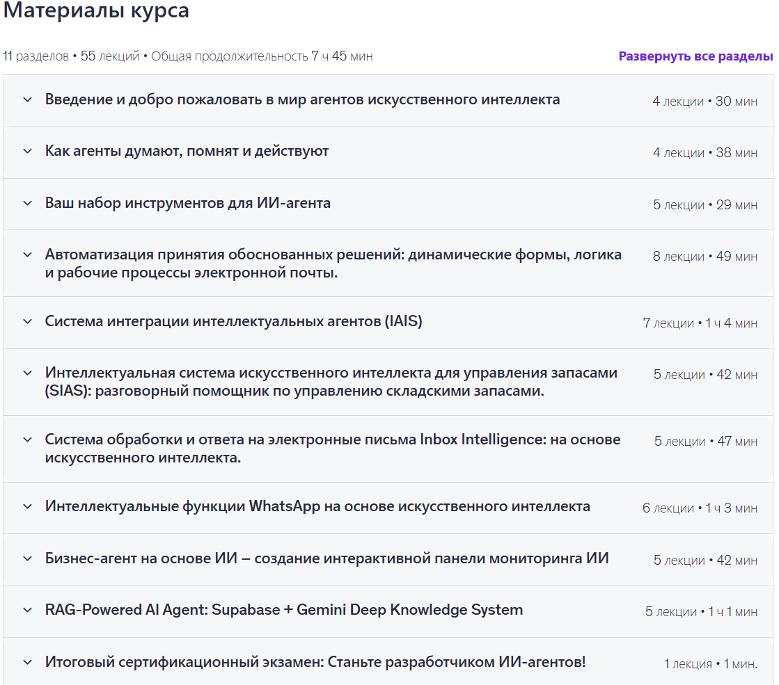
Task: Click "Бизнес-агент на основе ИИ" section heading
Action: click(327, 558)
